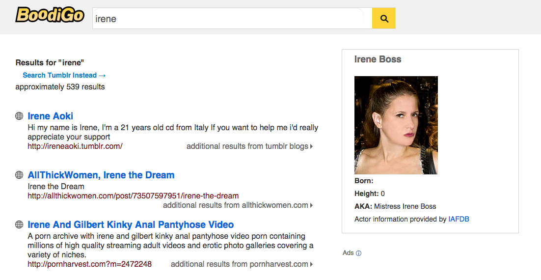
Task: Click the globe icon beside Irene Aoki
Action: [x=19, y=116]
